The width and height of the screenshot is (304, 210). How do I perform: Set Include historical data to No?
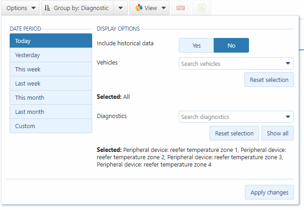pos(231,45)
